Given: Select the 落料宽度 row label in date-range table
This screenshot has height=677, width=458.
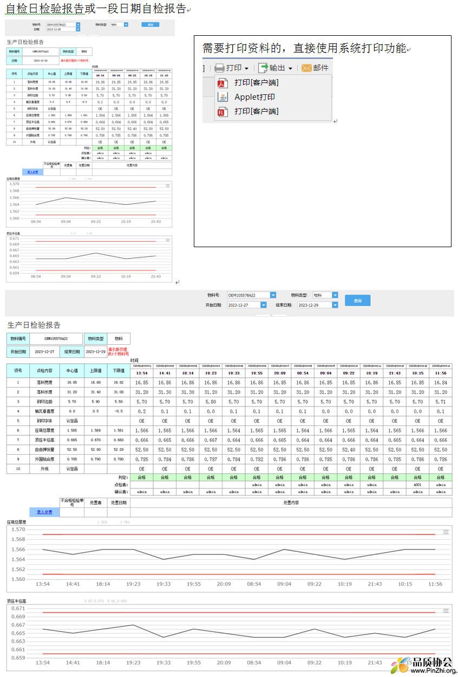Looking at the screenshot, I should (x=44, y=382).
